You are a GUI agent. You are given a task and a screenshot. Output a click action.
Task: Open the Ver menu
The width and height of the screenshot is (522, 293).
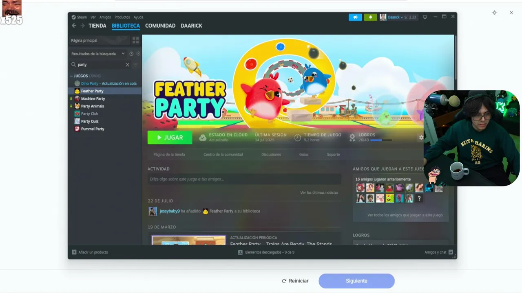click(93, 17)
